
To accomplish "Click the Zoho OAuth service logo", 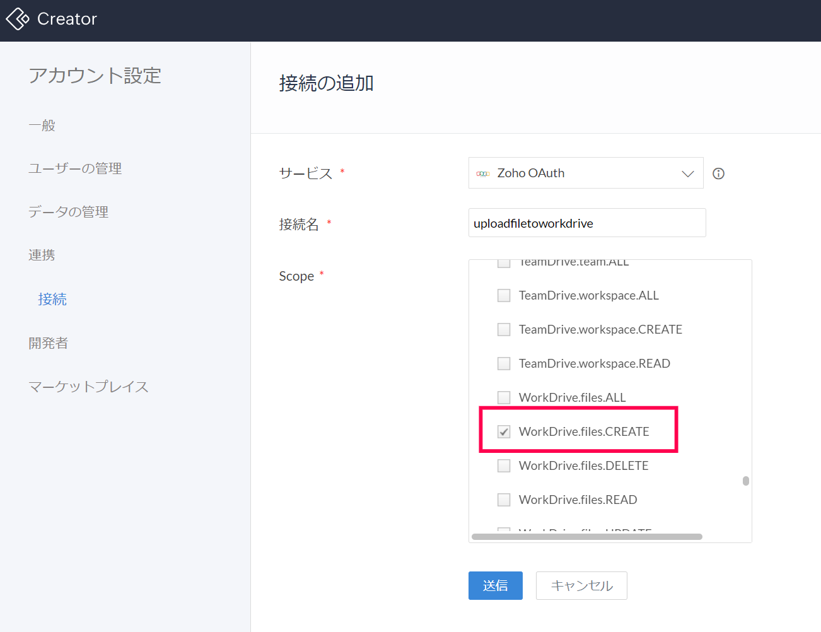I will pos(483,173).
